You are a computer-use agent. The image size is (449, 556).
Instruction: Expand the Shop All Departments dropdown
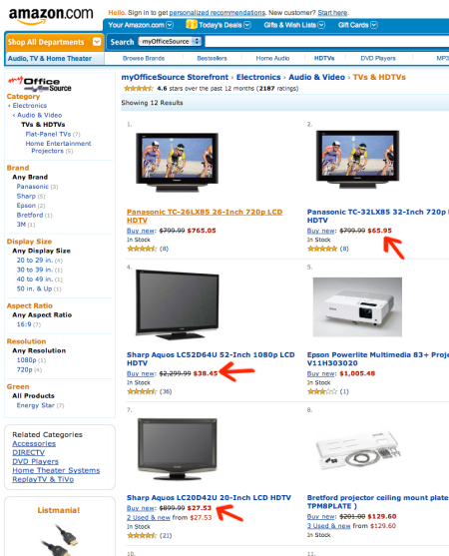97,42
